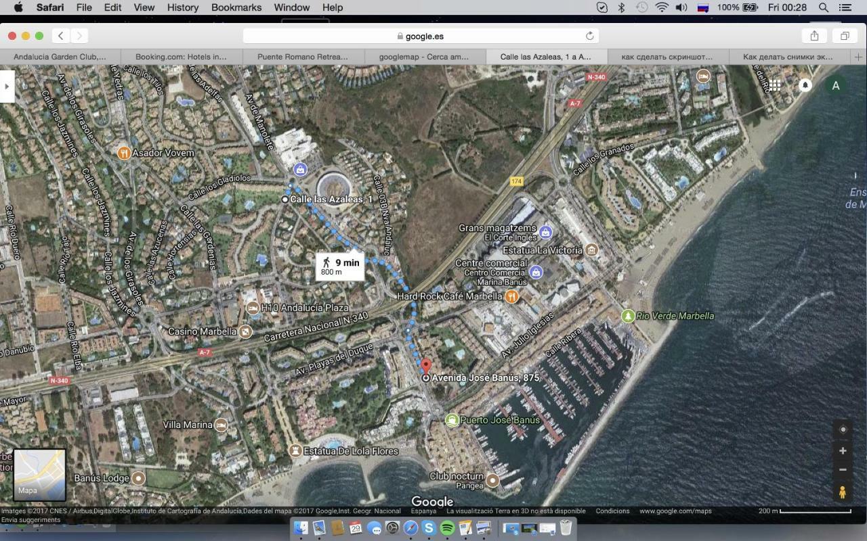
Task: Open the Safari menu
Action: point(50,7)
